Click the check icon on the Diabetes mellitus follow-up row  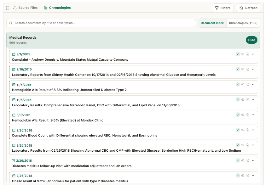pyautogui.click(x=238, y=160)
